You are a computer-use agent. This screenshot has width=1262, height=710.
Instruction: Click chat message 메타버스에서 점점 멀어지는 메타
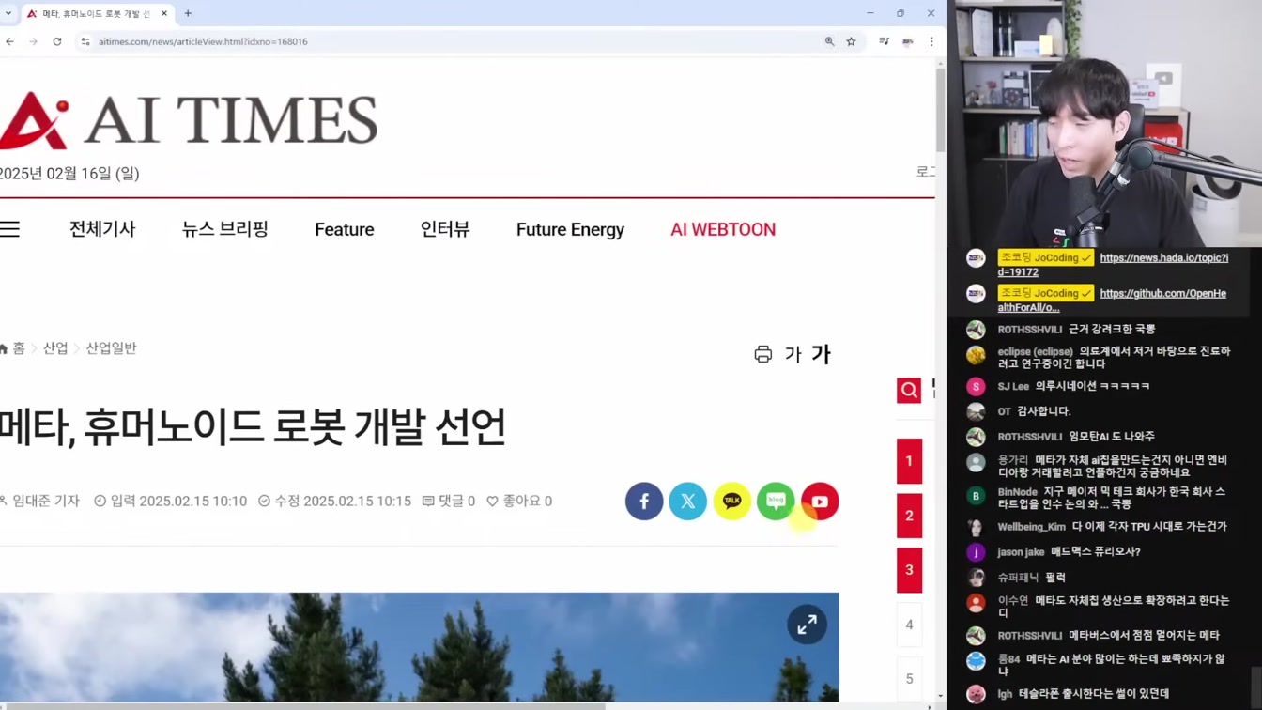click(1144, 636)
